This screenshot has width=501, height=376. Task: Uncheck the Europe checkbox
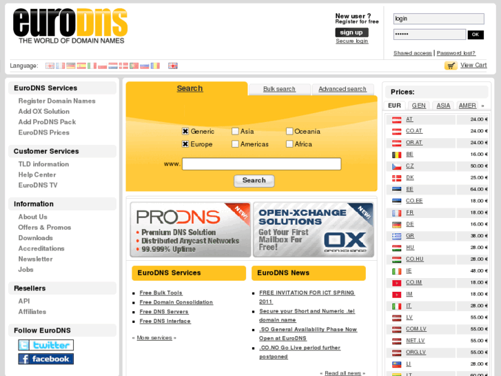coord(185,144)
